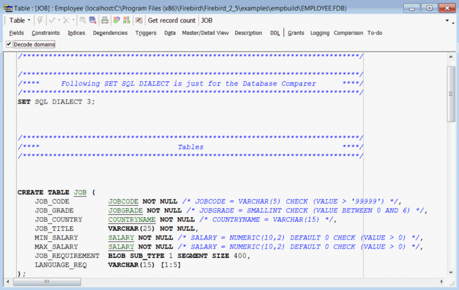
Task: Open the Table dropdown menu
Action: point(20,21)
